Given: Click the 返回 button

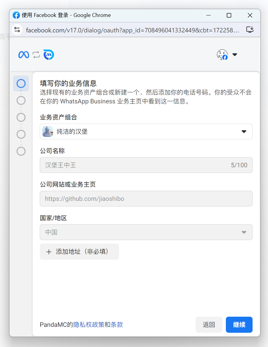Looking at the screenshot, I should (x=209, y=325).
